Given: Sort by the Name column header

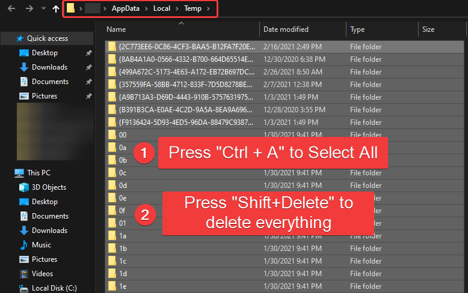Looking at the screenshot, I should click(117, 29).
